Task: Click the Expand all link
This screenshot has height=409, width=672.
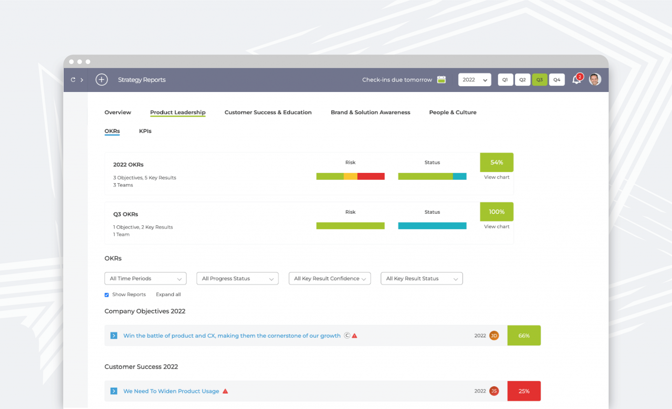Action: [x=168, y=294]
